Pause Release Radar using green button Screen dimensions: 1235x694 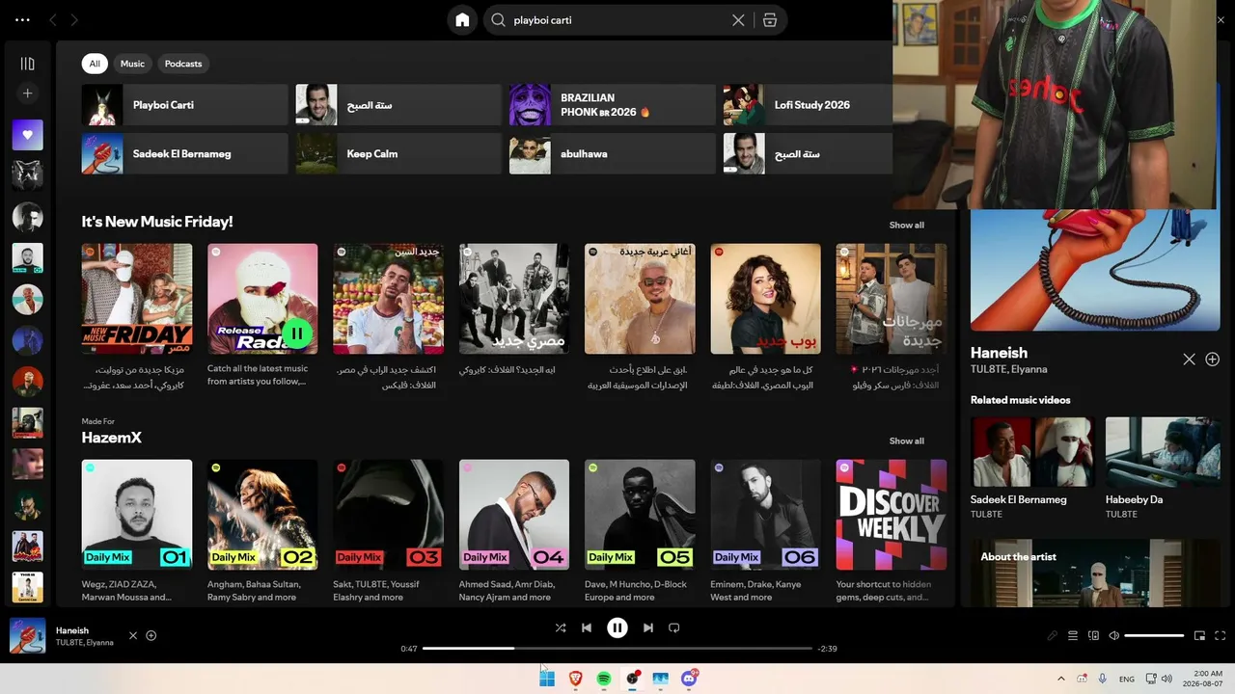point(297,334)
